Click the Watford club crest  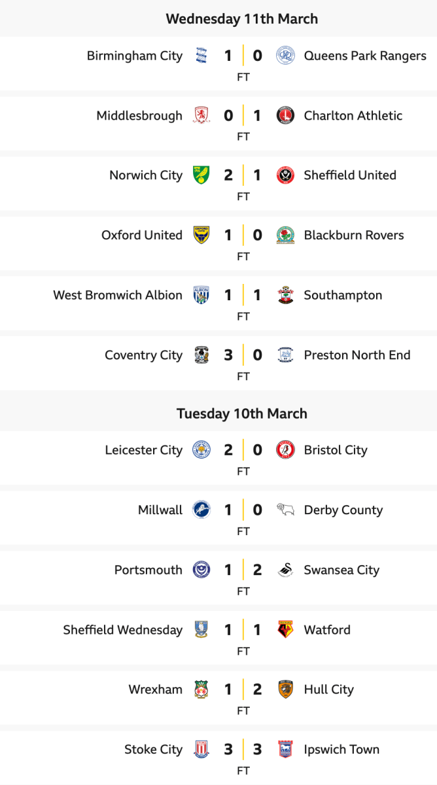coord(285,630)
